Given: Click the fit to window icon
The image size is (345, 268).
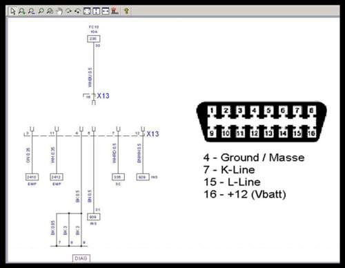Looking at the screenshot, I should coord(87,11).
